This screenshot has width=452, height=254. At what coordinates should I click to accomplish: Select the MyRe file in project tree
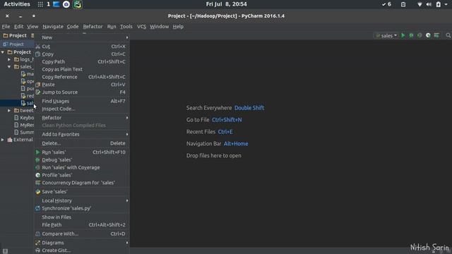(x=24, y=125)
